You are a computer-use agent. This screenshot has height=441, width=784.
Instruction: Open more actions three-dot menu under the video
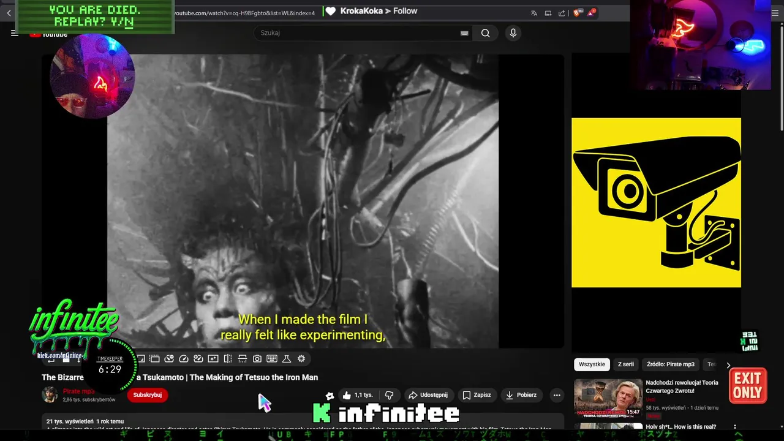point(557,395)
